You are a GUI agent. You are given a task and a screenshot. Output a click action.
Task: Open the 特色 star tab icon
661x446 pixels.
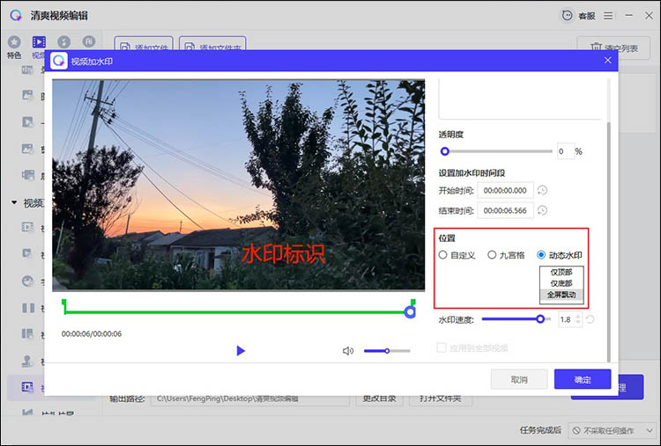(14, 41)
